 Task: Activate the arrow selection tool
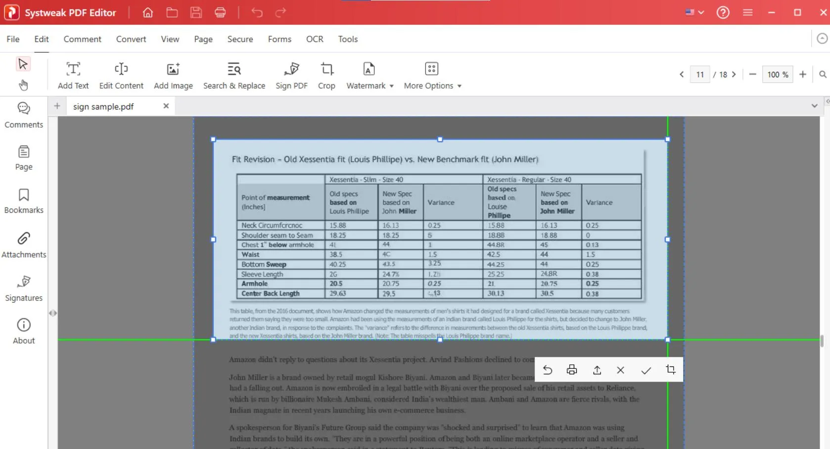[x=23, y=64]
